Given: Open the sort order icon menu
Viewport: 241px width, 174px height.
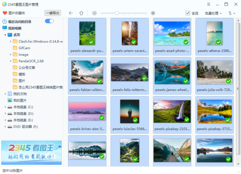Looking at the screenshot, I should point(231,13).
